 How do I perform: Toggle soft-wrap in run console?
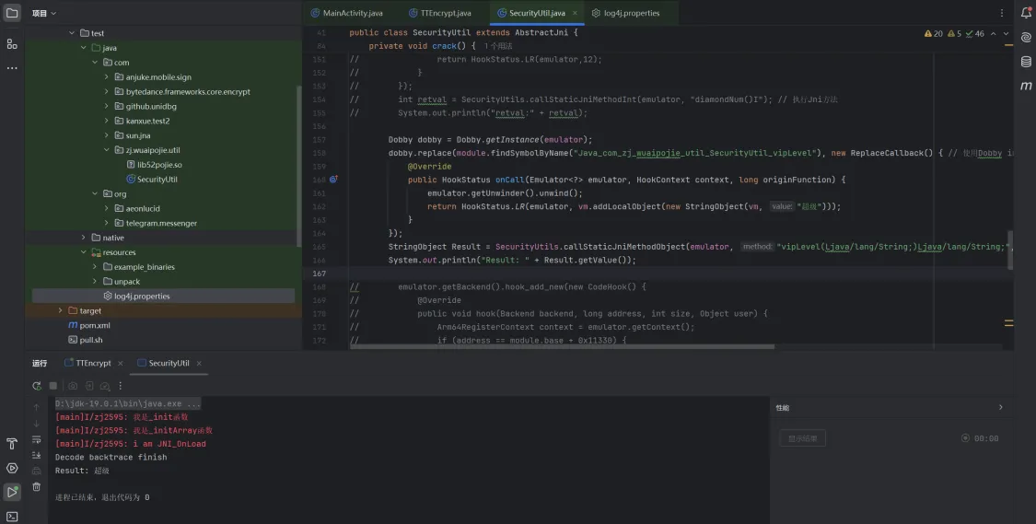(x=37, y=439)
